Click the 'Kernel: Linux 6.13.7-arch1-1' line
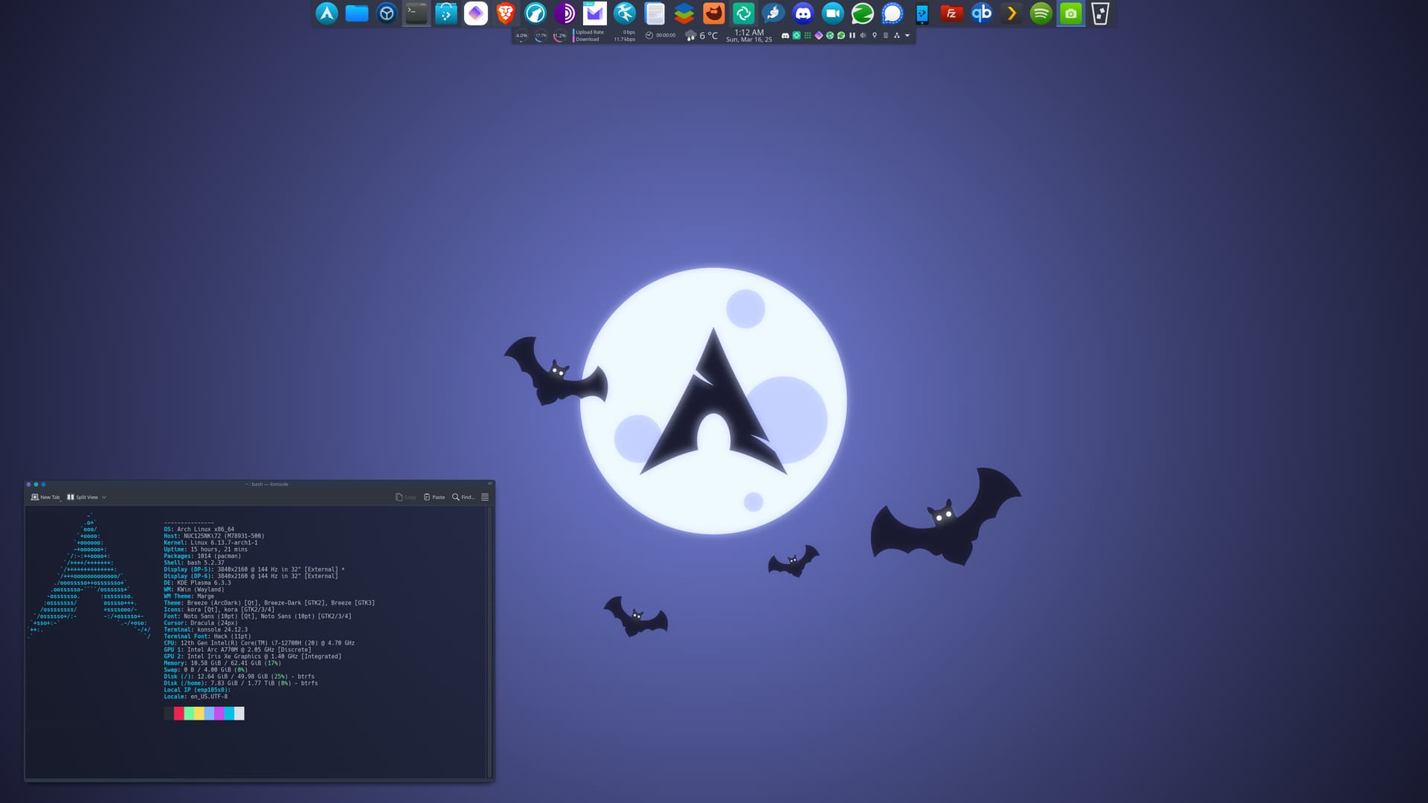This screenshot has width=1428, height=803. (210, 543)
